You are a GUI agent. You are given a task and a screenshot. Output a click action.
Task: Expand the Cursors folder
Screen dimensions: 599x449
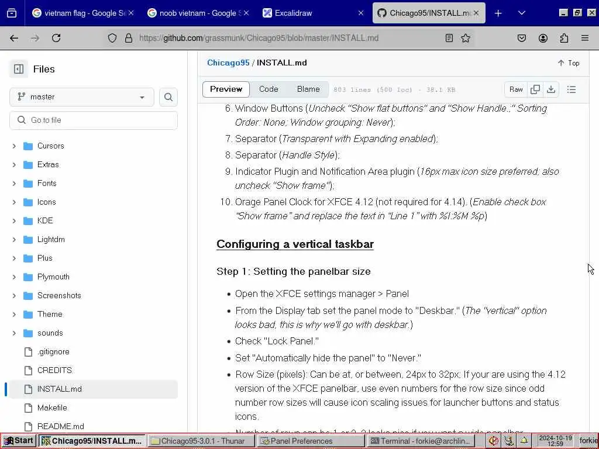tap(14, 146)
